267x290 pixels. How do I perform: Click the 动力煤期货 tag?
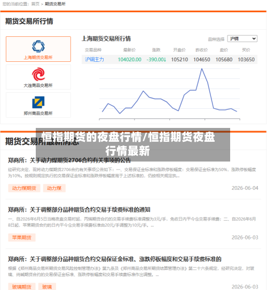pos(24,188)
